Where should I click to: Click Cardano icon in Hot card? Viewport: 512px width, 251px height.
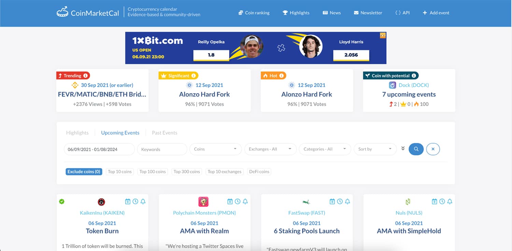[x=291, y=85]
